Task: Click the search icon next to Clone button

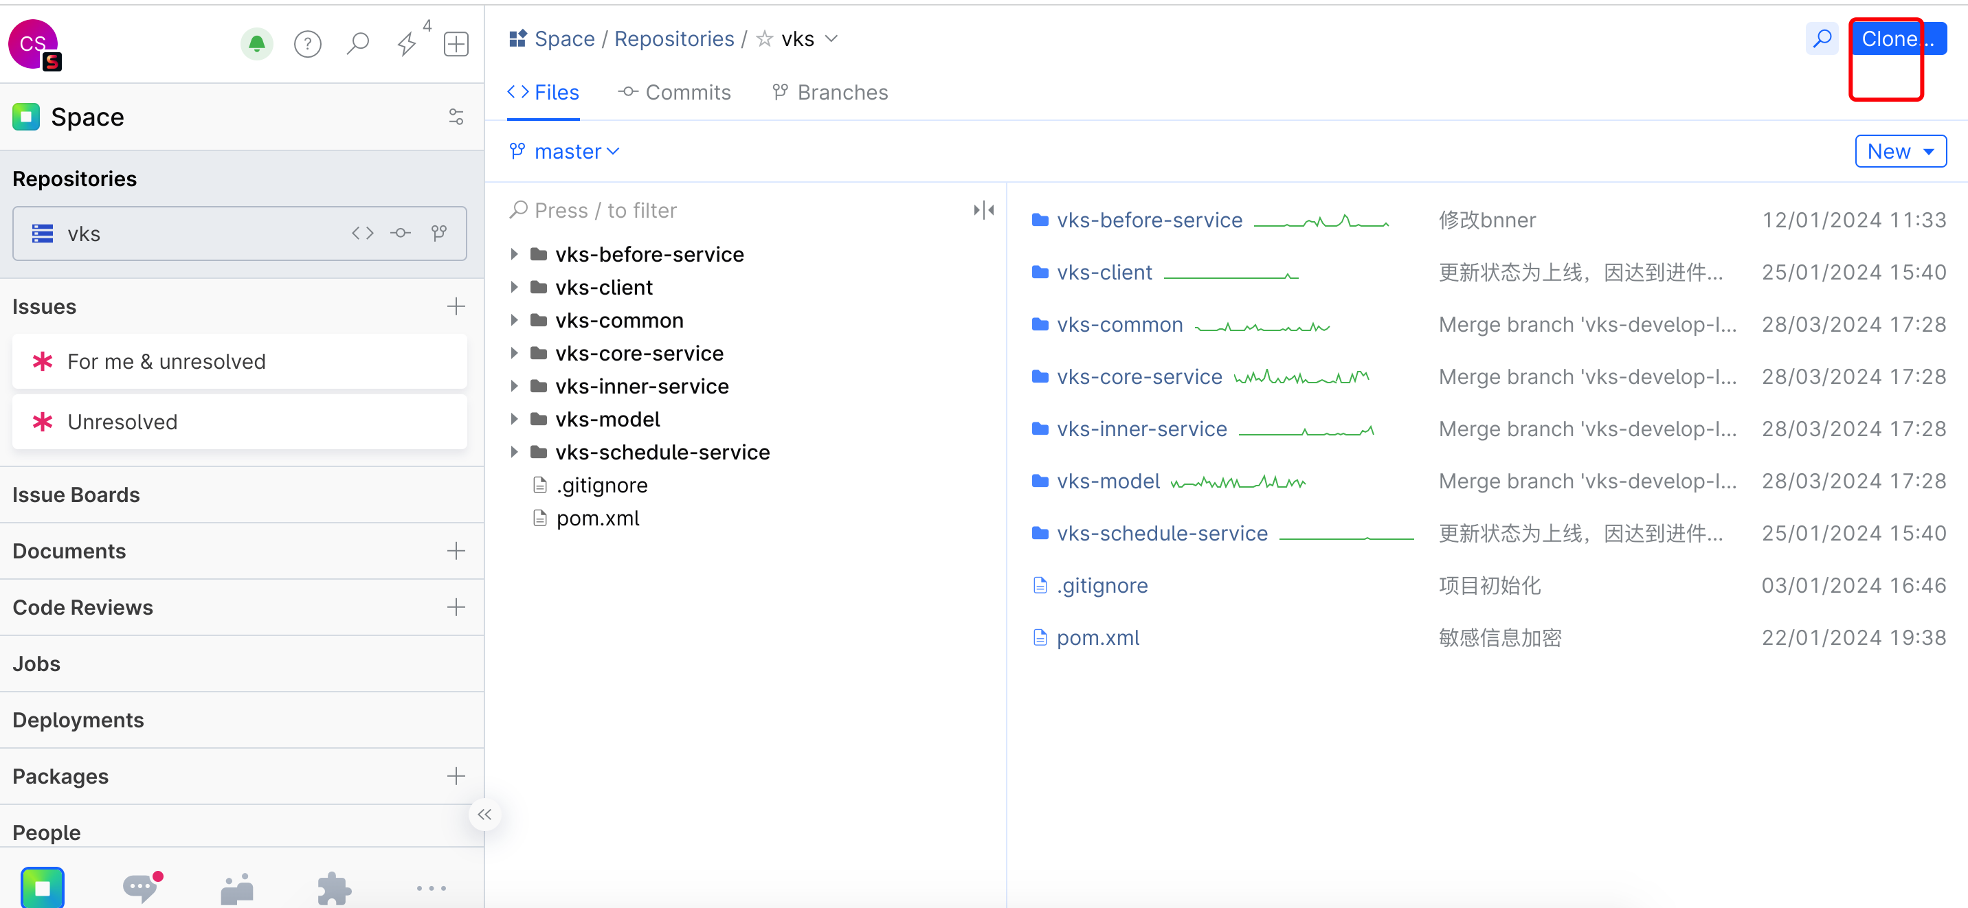Action: tap(1822, 39)
